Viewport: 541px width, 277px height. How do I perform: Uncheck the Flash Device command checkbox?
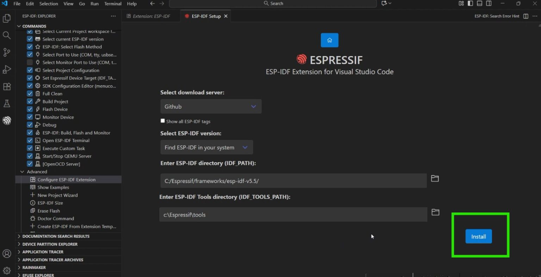coord(30,109)
